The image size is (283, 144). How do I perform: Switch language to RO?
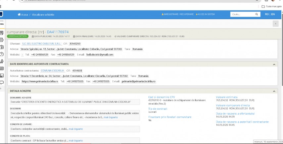[267, 14]
